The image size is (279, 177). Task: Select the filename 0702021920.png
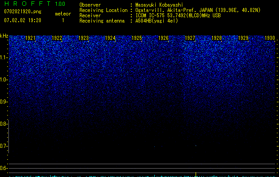23,12
